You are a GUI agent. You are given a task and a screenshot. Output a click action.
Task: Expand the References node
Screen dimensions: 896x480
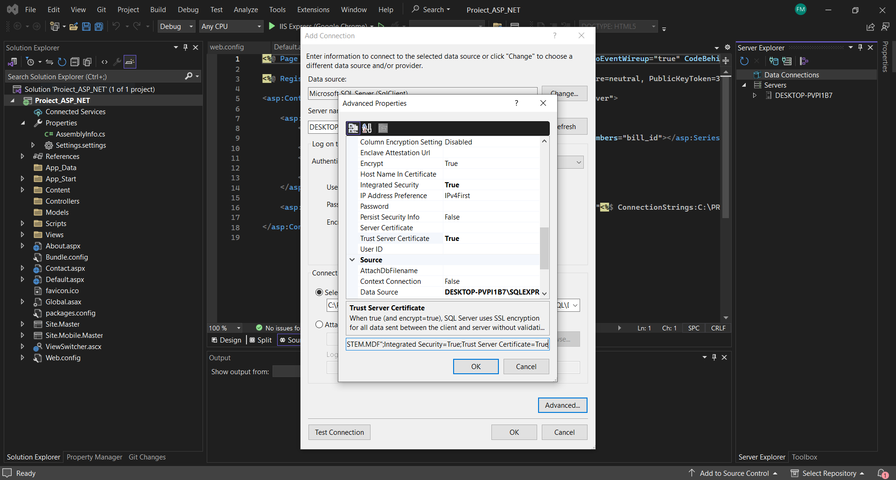coord(22,157)
